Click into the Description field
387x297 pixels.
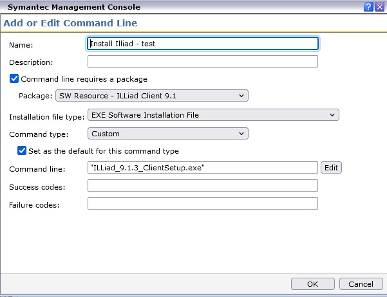tap(203, 61)
